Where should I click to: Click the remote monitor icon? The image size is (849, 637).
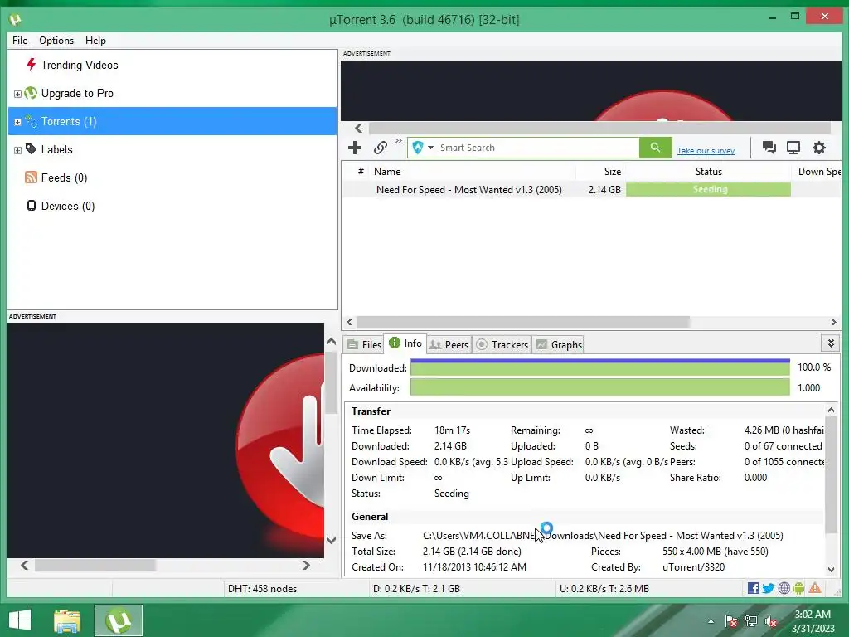point(793,148)
